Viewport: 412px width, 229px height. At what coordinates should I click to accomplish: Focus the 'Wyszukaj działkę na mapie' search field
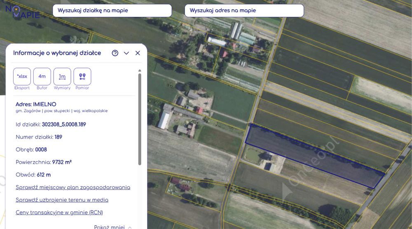point(112,11)
